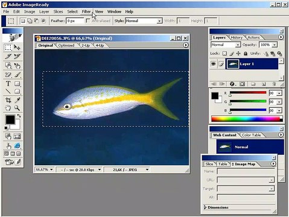Select the Move tool
The width and height of the screenshot is (289, 217).
17,48
